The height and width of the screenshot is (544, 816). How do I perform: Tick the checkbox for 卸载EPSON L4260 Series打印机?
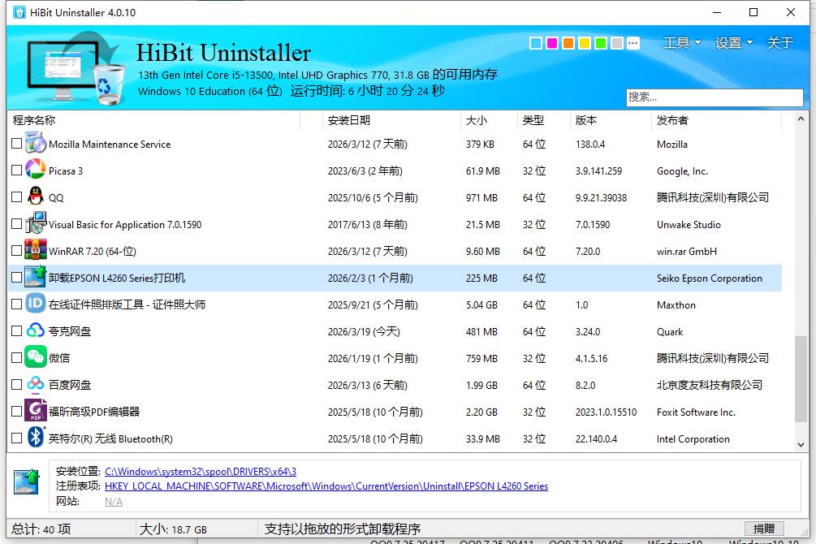(x=17, y=278)
